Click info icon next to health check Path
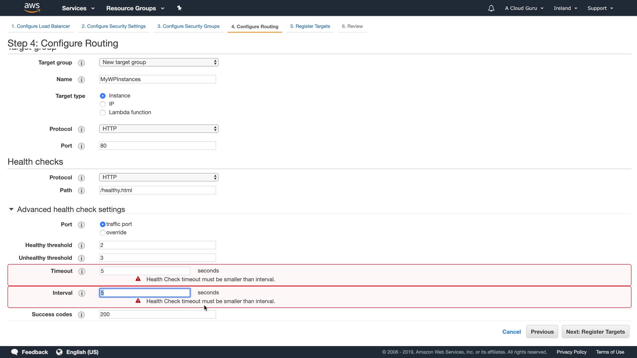Viewport: 637px width, 358px height. coord(81,191)
